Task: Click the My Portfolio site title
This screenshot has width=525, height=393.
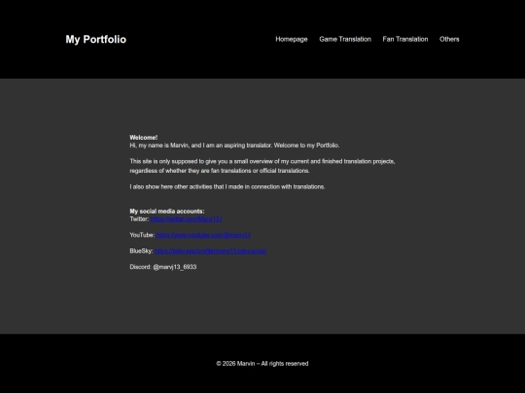Action: pos(95,40)
